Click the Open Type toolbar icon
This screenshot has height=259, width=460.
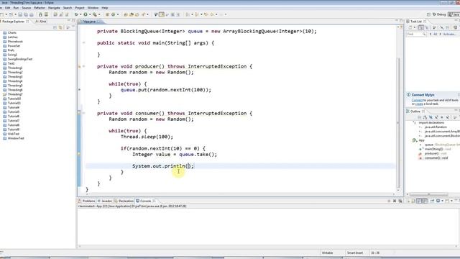[x=125, y=14]
